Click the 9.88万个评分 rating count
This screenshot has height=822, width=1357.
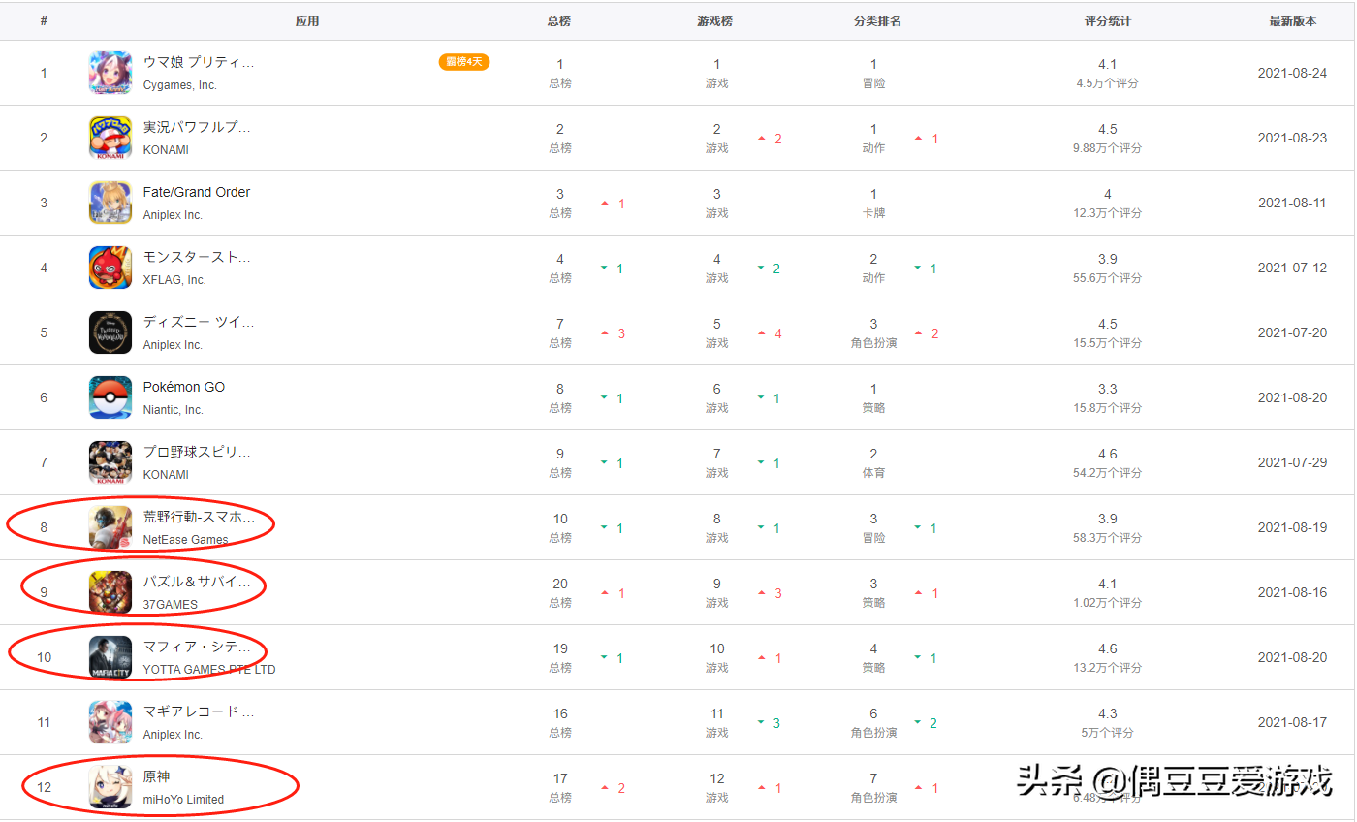coord(1108,148)
